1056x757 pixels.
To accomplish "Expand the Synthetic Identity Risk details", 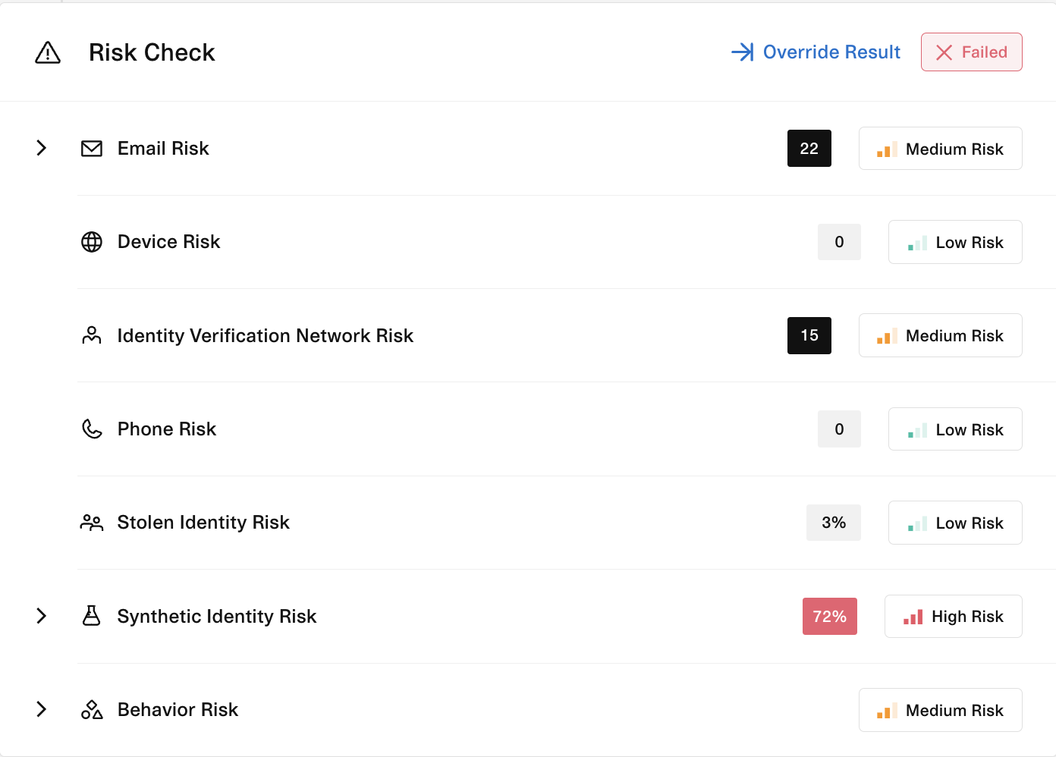I will (42, 616).
